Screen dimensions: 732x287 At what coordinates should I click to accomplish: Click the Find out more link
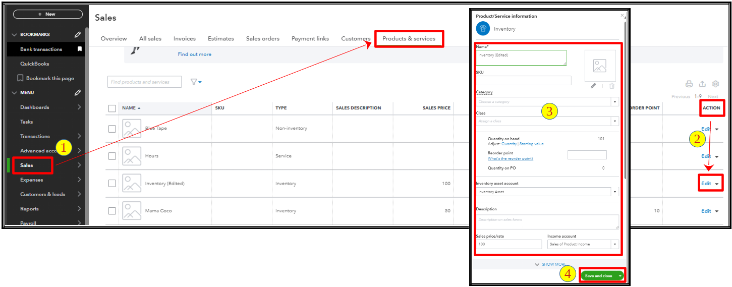tap(194, 54)
